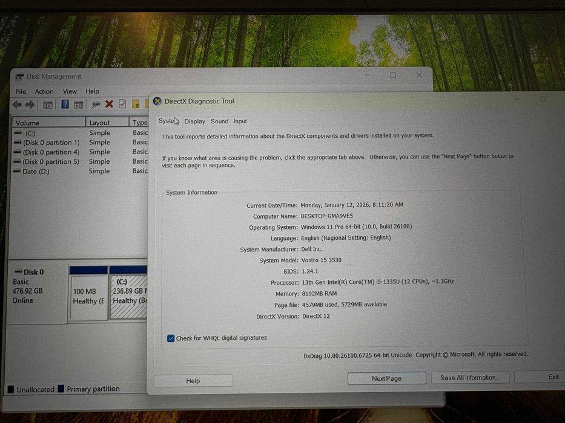The image size is (565, 423).
Task: Select the (Disk 0 partition 5) volume row
Action: click(x=80, y=162)
